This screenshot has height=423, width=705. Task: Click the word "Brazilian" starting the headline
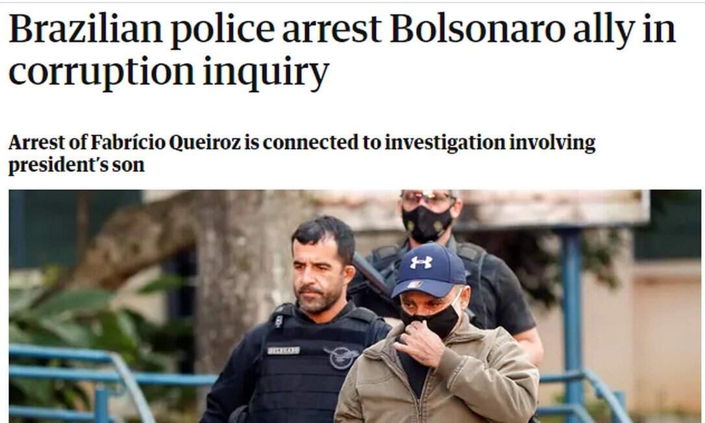(86, 29)
